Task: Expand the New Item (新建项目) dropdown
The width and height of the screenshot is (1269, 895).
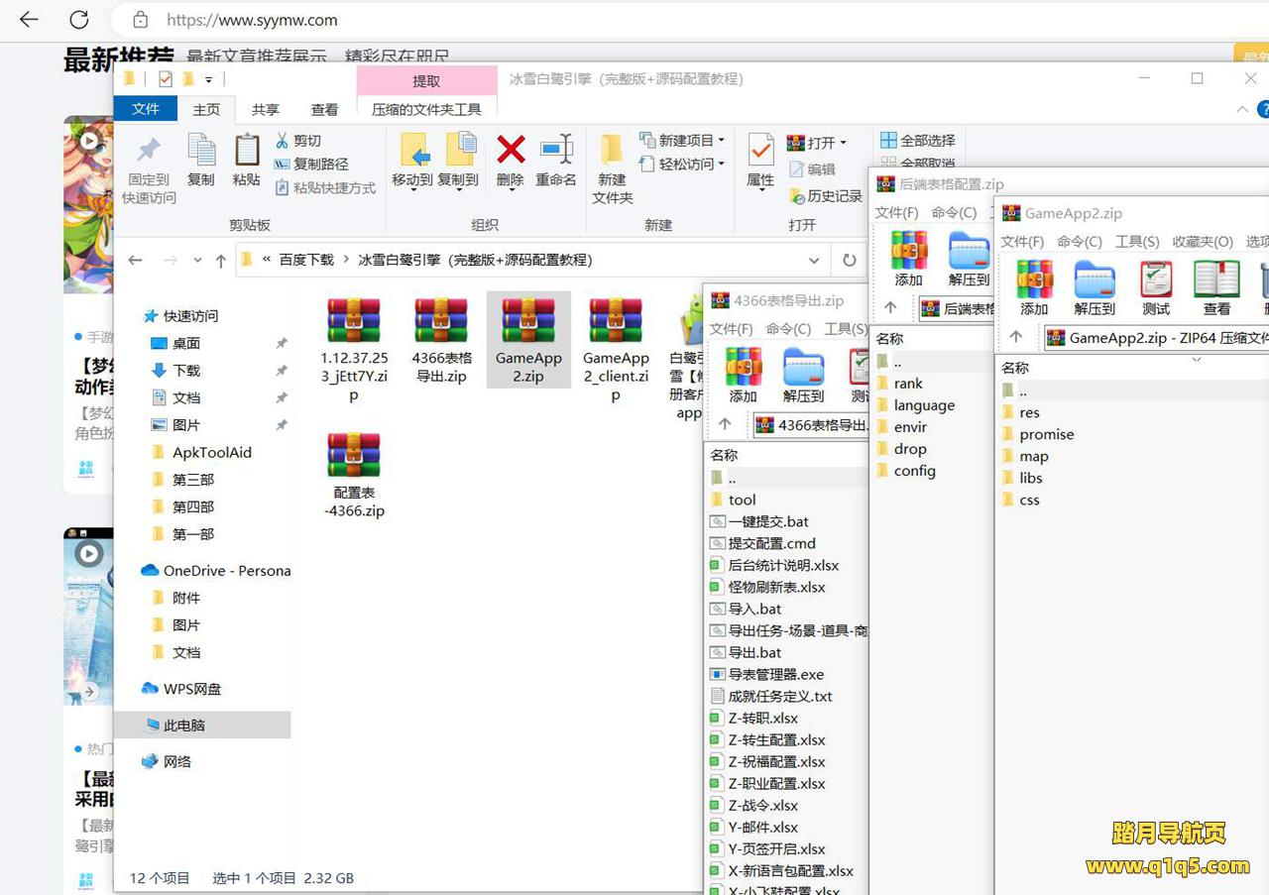Action: pyautogui.click(x=682, y=141)
